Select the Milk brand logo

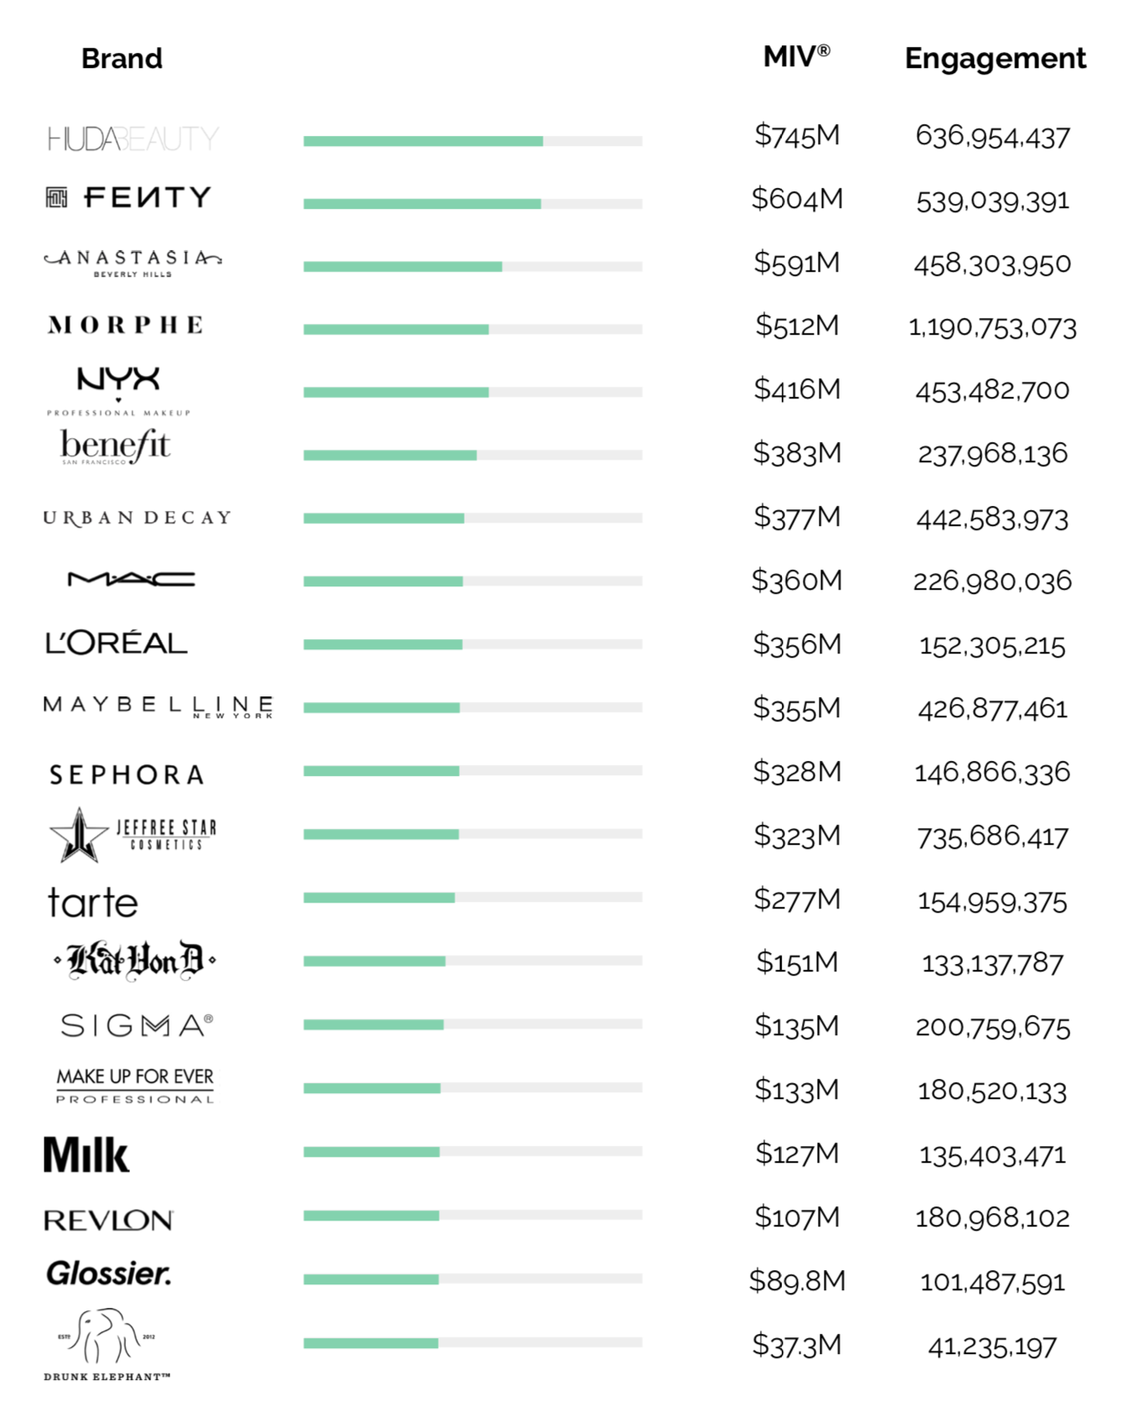pos(86,1155)
